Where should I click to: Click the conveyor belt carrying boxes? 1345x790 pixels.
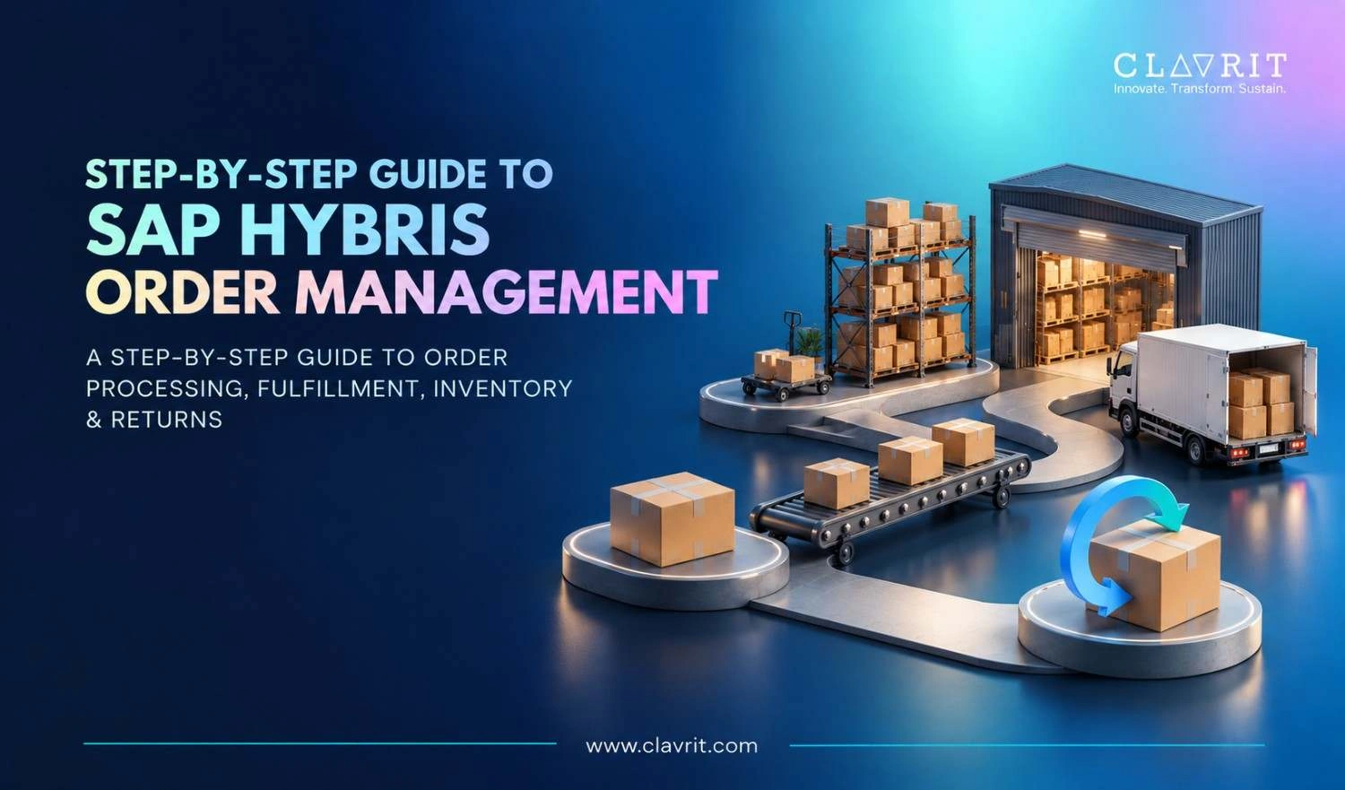pyautogui.click(x=889, y=491)
